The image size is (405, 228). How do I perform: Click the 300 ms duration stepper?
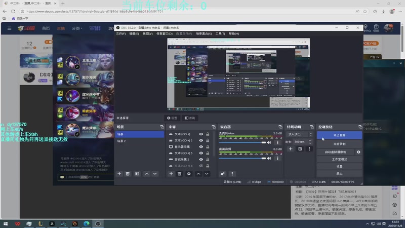coord(310,142)
